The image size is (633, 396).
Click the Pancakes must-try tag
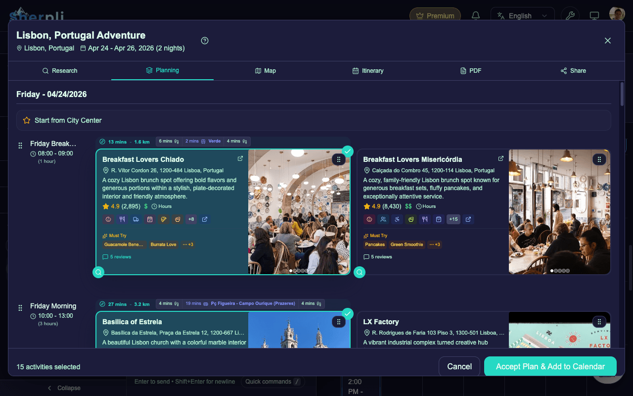375,245
